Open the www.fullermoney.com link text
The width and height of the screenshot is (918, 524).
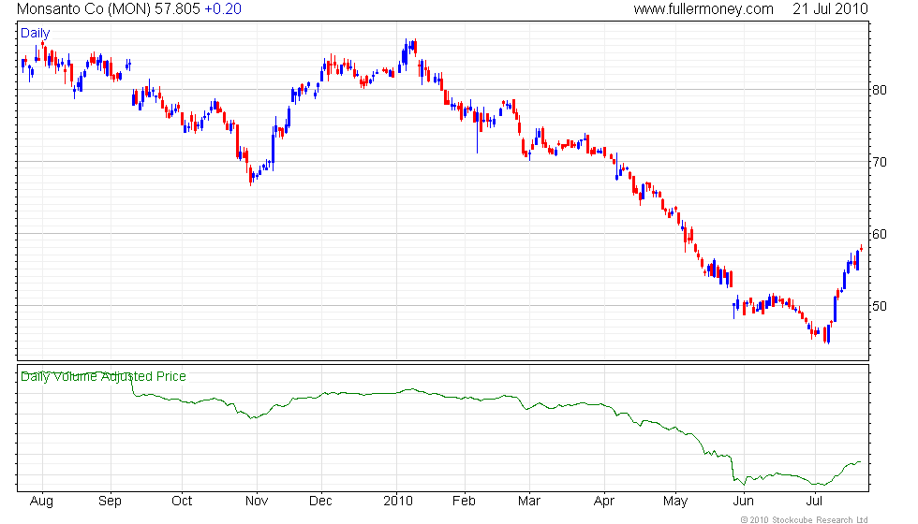coord(703,8)
